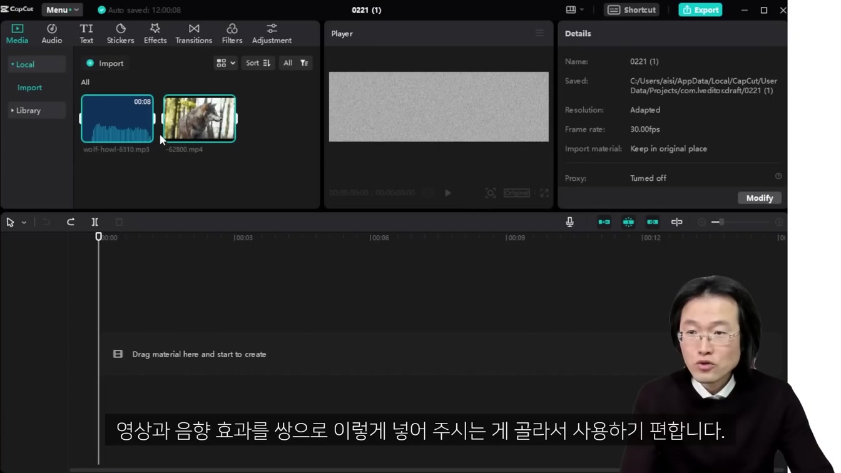Click the Auto saved status text
The height and width of the screenshot is (473, 841).
[145, 10]
